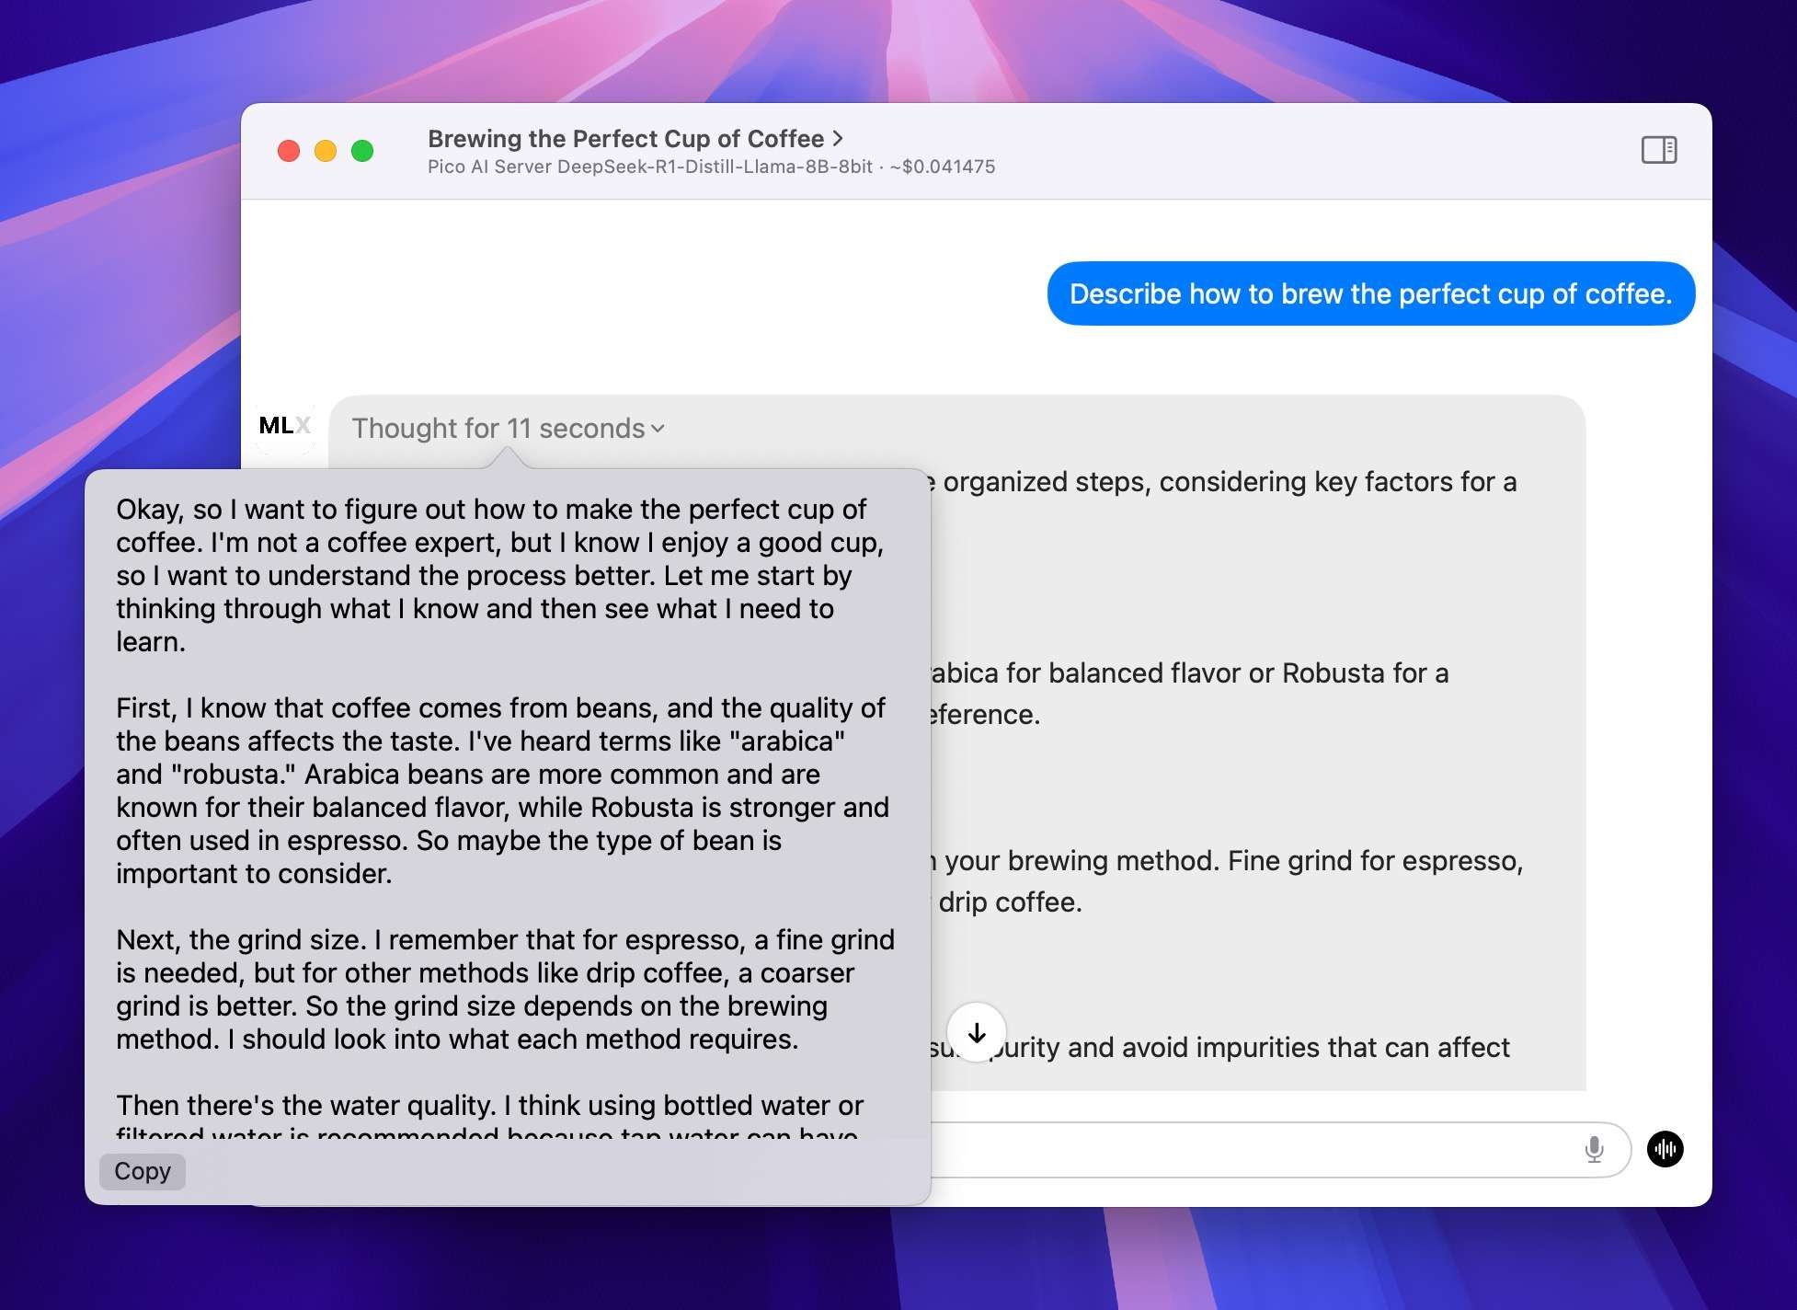Tap the mic icon inside the message field
The image size is (1797, 1310).
tap(1594, 1149)
